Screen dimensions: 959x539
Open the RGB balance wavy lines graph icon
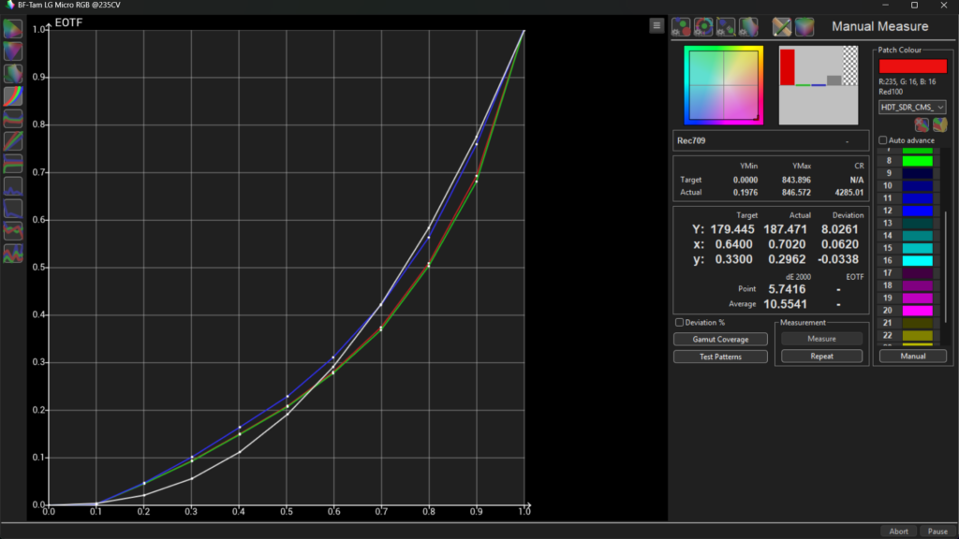pos(13,119)
